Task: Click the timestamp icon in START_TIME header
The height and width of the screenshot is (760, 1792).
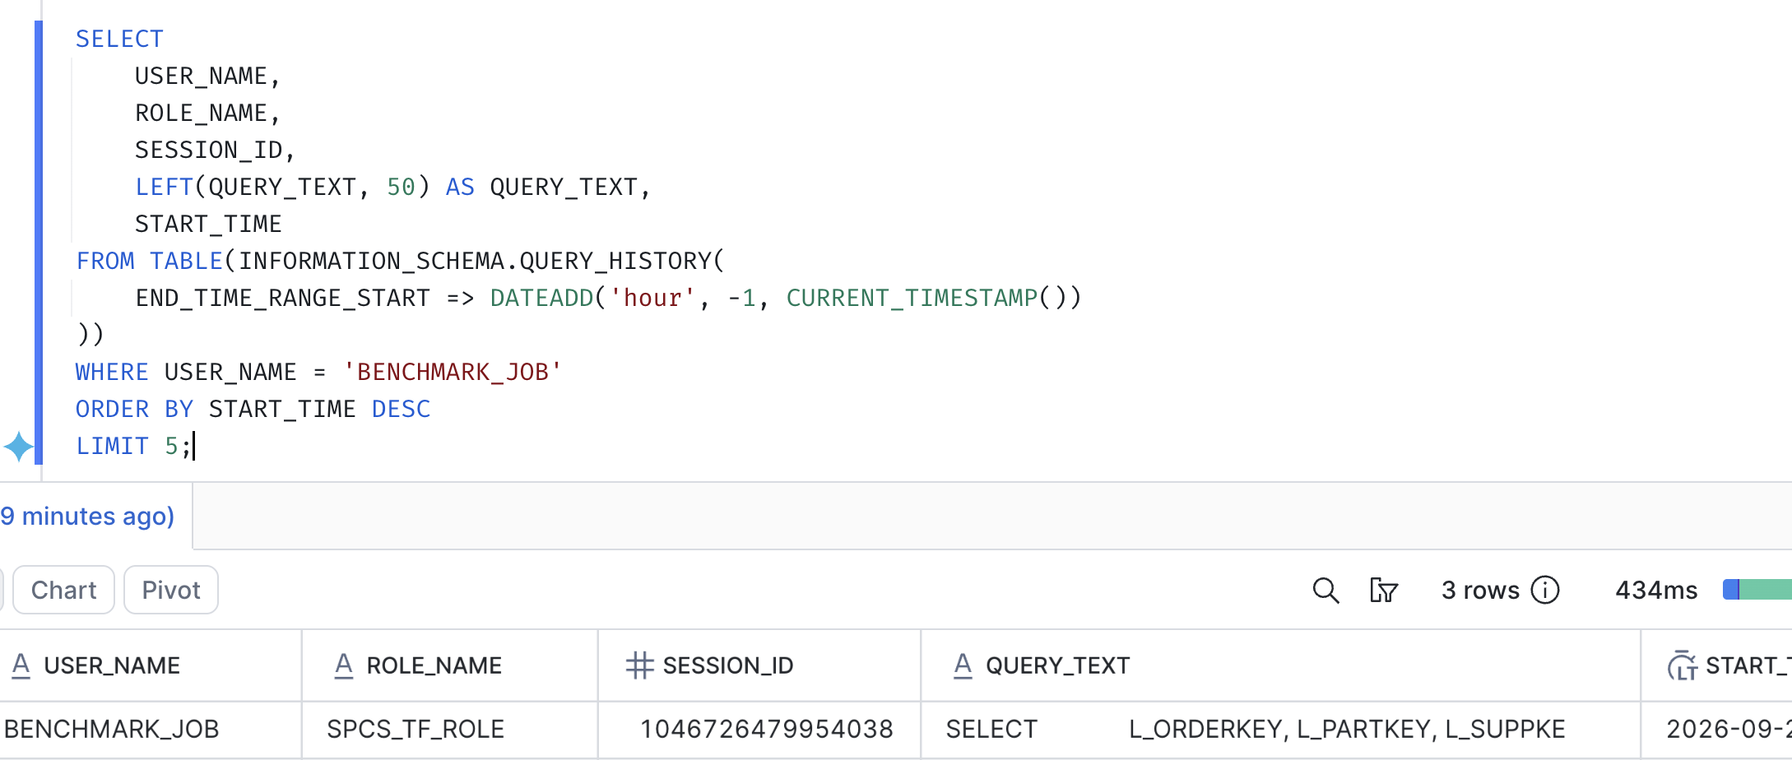Action: click(1682, 665)
